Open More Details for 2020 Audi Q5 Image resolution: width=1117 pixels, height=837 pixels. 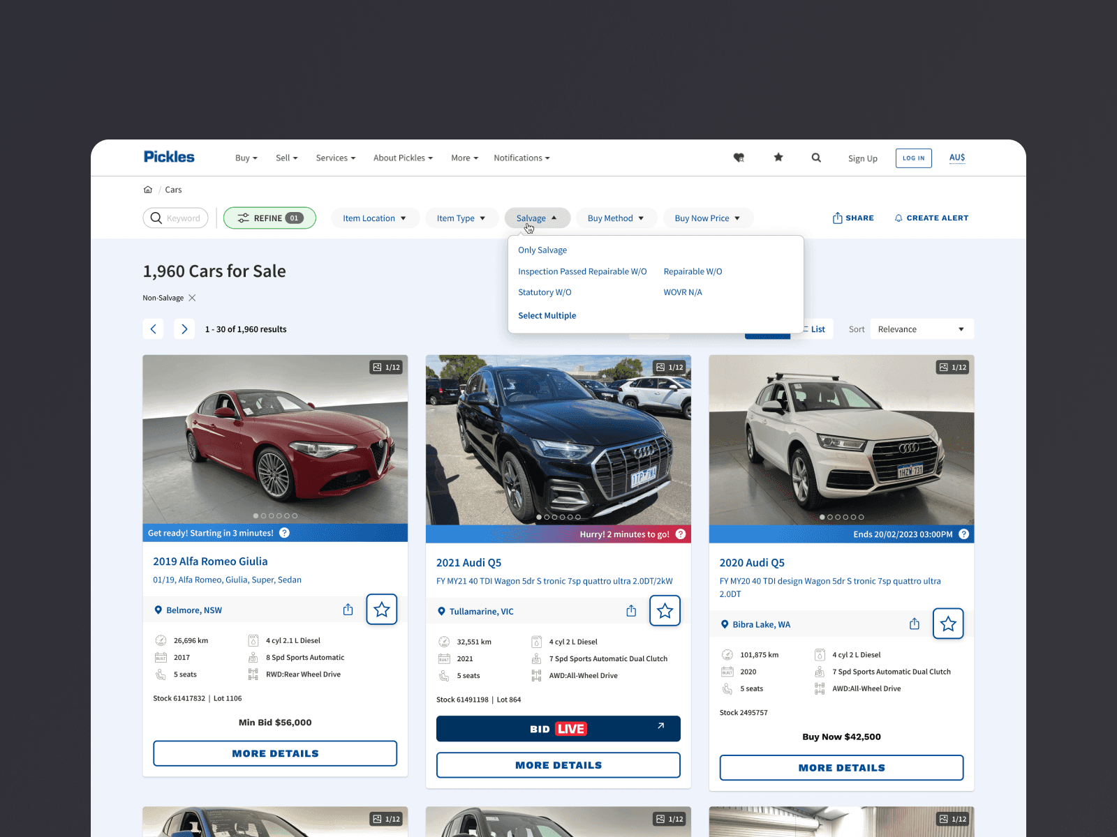pos(842,768)
